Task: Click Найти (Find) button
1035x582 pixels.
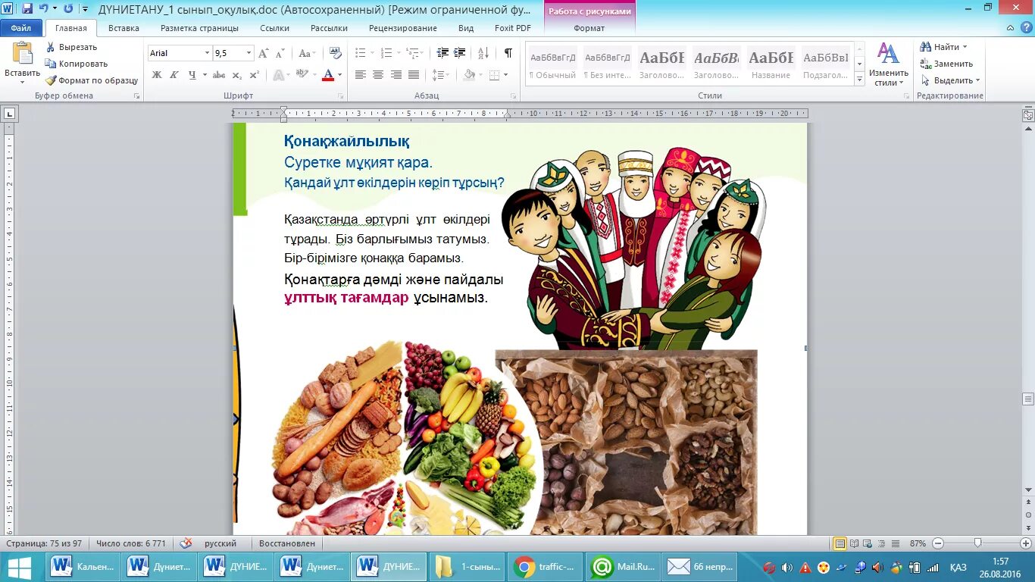Action: (944, 47)
